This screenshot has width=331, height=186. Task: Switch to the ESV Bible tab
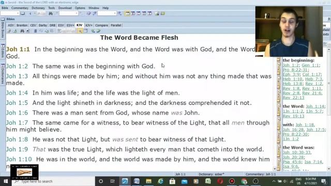(61, 25)
